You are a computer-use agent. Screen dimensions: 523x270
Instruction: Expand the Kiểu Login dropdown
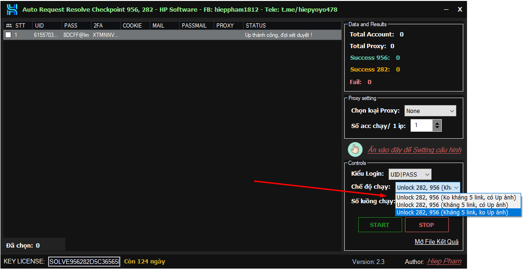pyautogui.click(x=410, y=174)
